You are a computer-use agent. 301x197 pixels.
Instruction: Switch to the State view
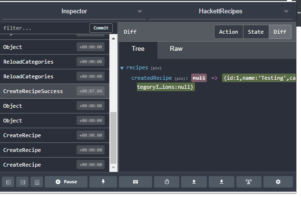tap(256, 32)
